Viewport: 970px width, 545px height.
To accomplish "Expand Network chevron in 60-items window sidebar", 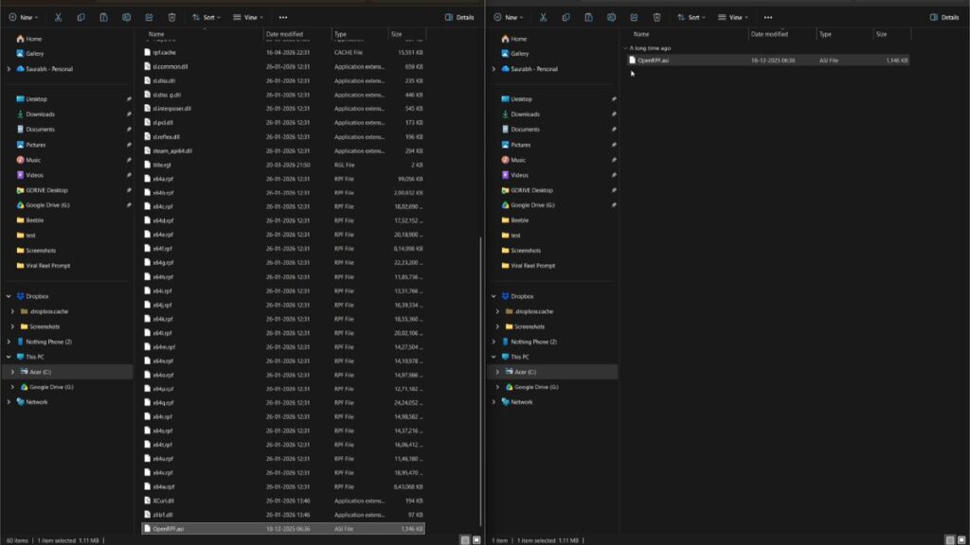I will click(x=9, y=402).
